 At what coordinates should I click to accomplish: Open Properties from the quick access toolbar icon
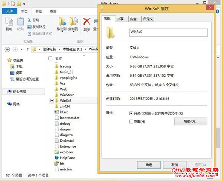(13, 4)
